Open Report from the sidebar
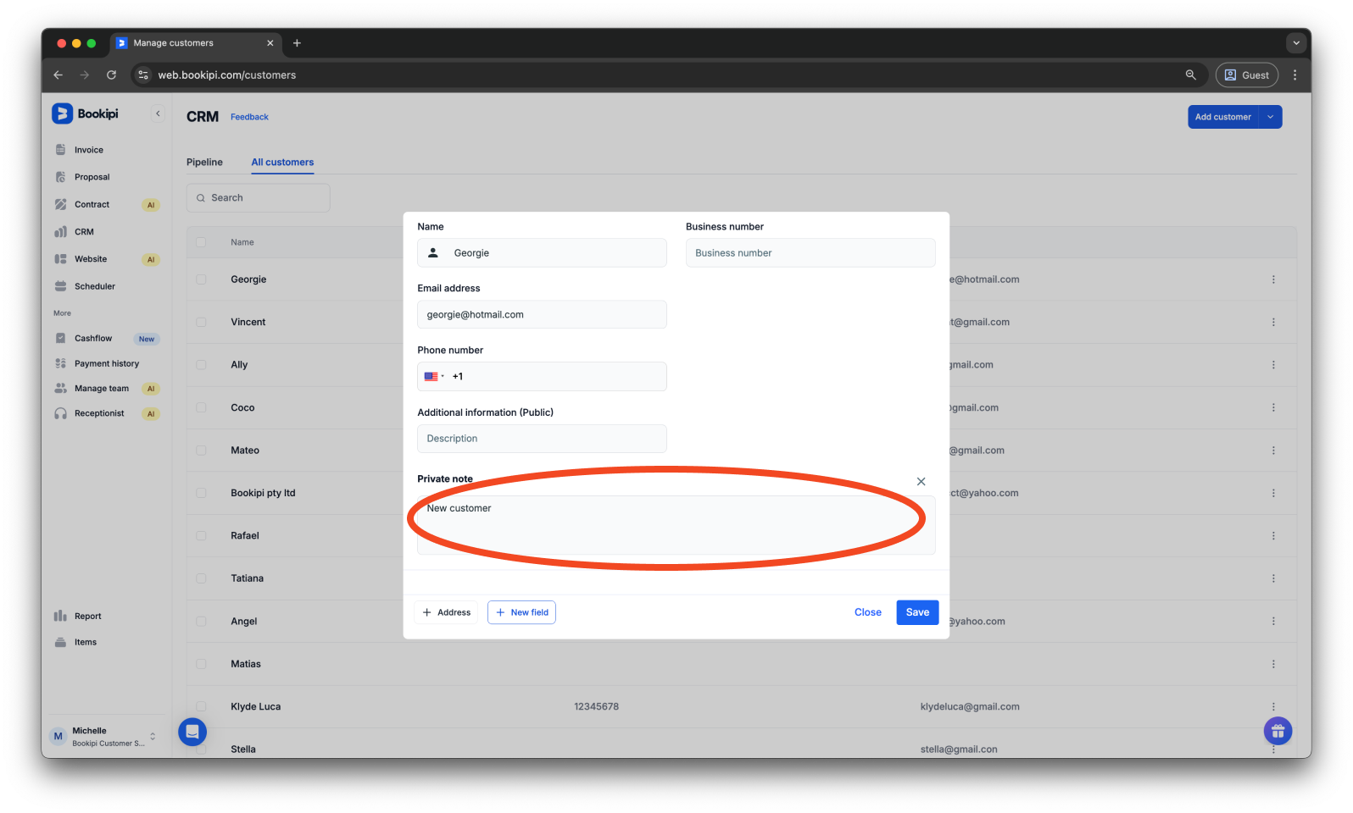The image size is (1353, 813). tap(87, 616)
